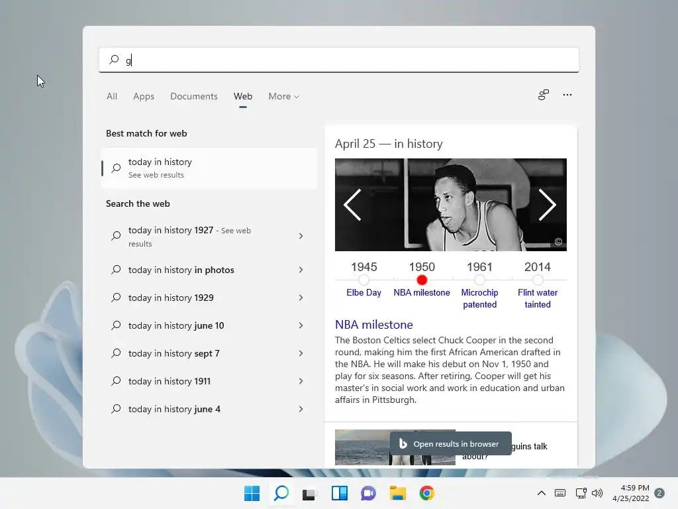Expand the 'today in history in photos' arrow
678x509 pixels.
click(x=301, y=270)
